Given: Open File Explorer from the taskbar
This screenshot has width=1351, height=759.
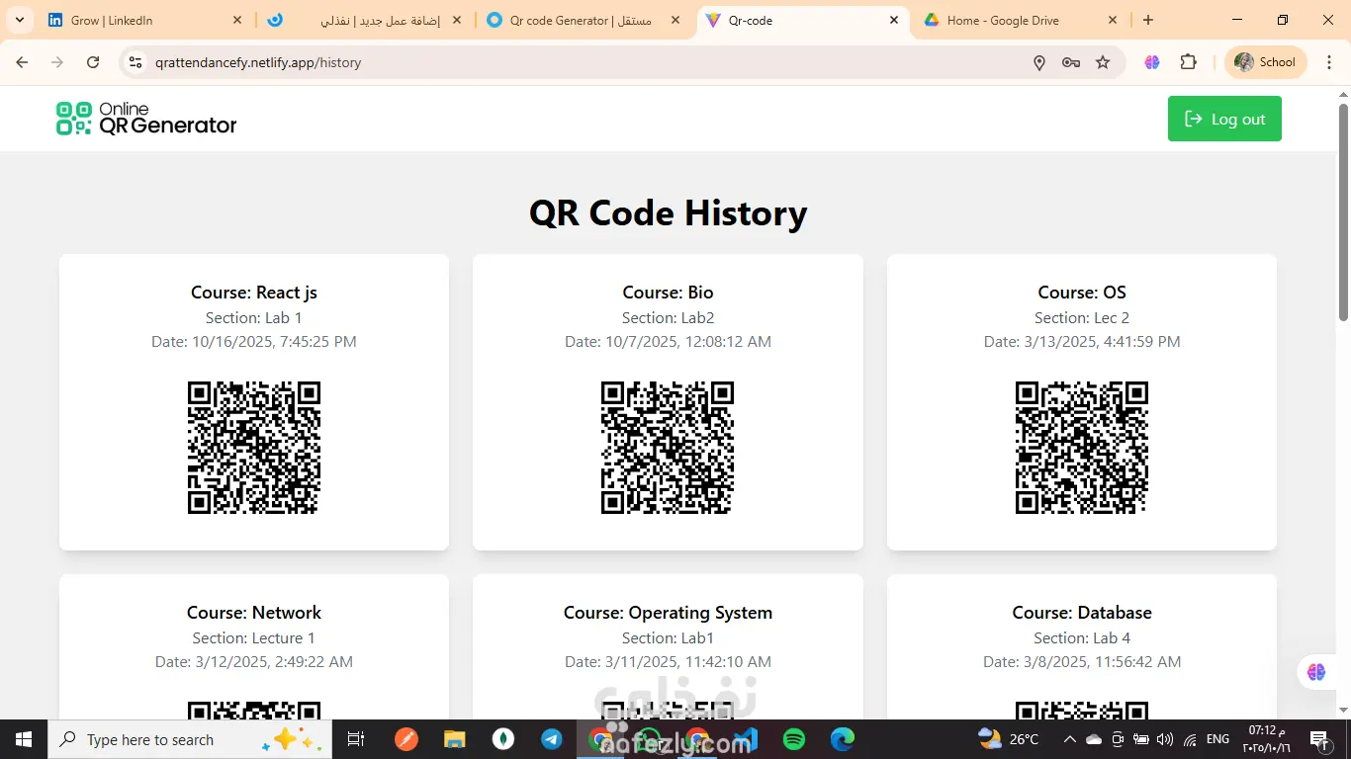Looking at the screenshot, I should coord(454,739).
